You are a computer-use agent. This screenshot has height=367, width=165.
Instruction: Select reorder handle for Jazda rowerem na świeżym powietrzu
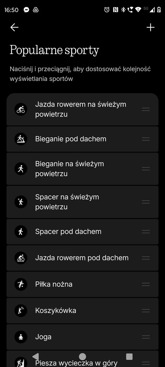146,109
